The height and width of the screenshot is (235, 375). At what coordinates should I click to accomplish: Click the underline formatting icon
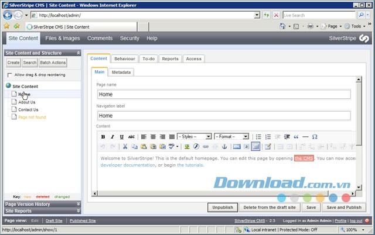click(x=122, y=137)
